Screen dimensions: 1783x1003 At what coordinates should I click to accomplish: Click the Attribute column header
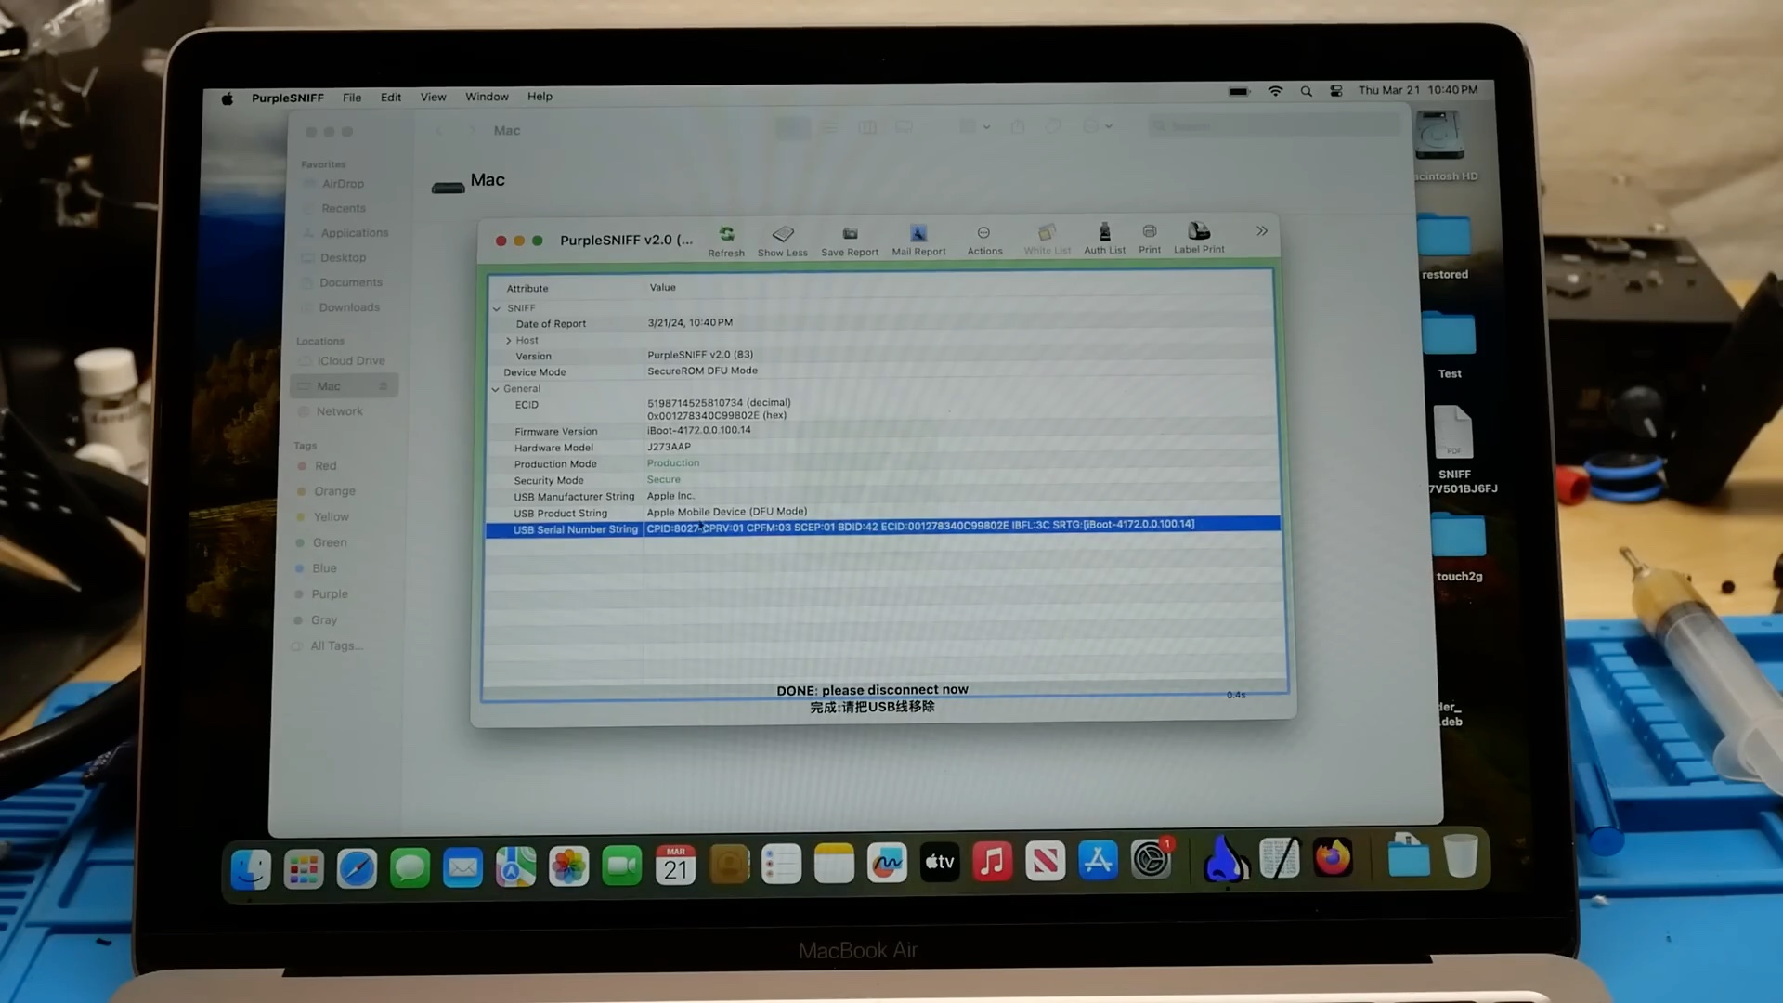pos(527,289)
